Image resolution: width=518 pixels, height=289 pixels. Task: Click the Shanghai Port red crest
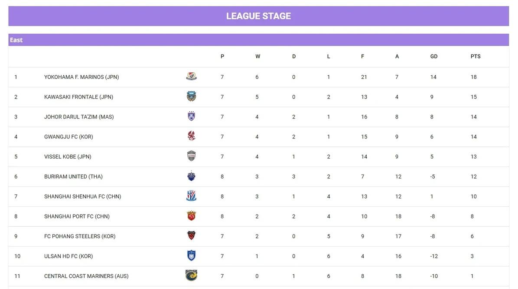click(191, 215)
